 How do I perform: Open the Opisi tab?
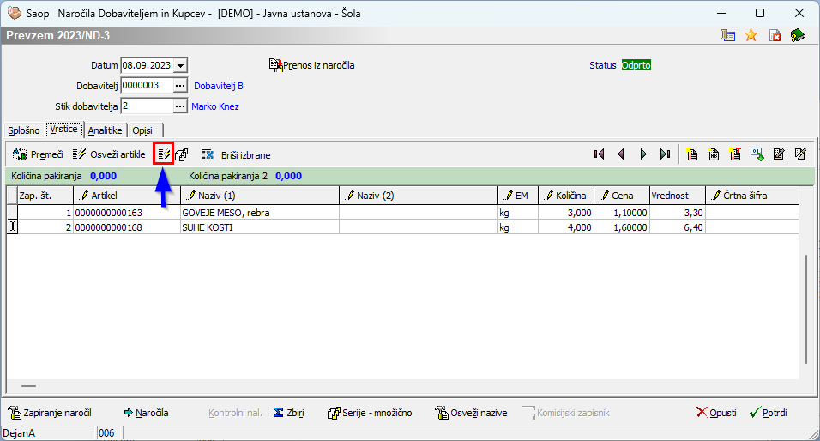tap(142, 130)
